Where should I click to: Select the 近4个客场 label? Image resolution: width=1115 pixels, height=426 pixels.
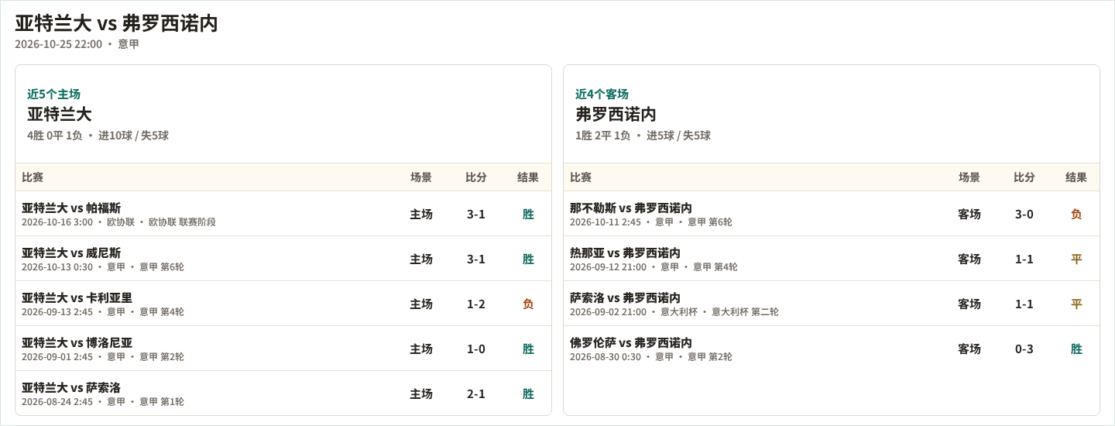click(x=602, y=94)
